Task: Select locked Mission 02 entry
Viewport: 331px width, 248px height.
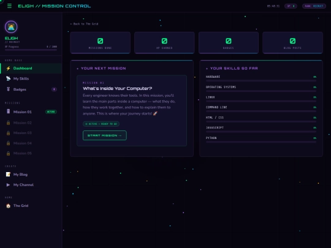Action: [31, 122]
